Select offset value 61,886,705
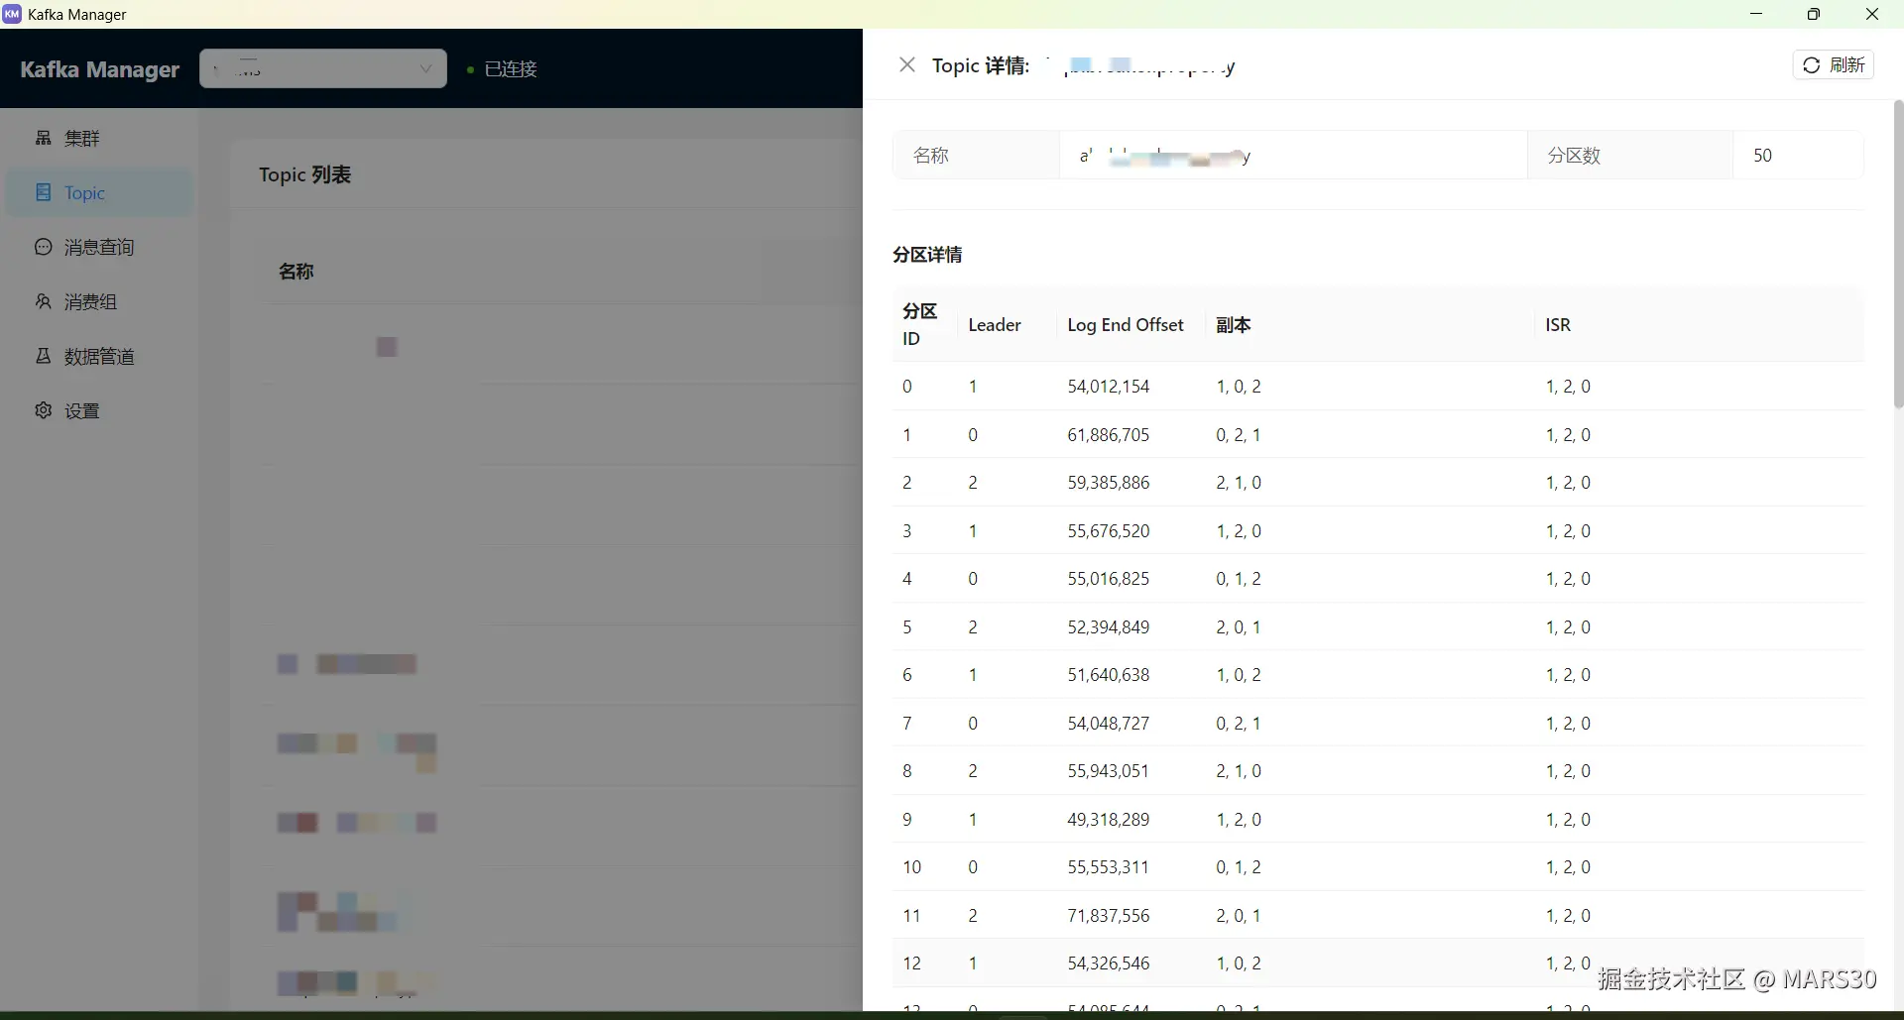Screen dimensions: 1904x1020 [1109, 435]
